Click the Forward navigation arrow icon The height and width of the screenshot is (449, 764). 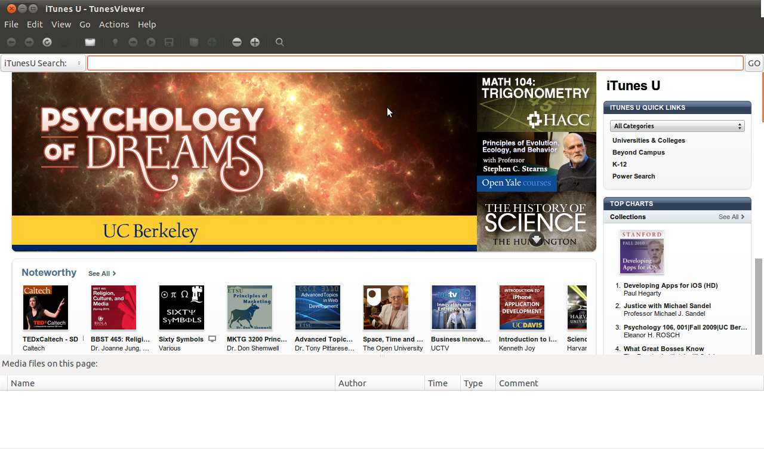pos(29,42)
